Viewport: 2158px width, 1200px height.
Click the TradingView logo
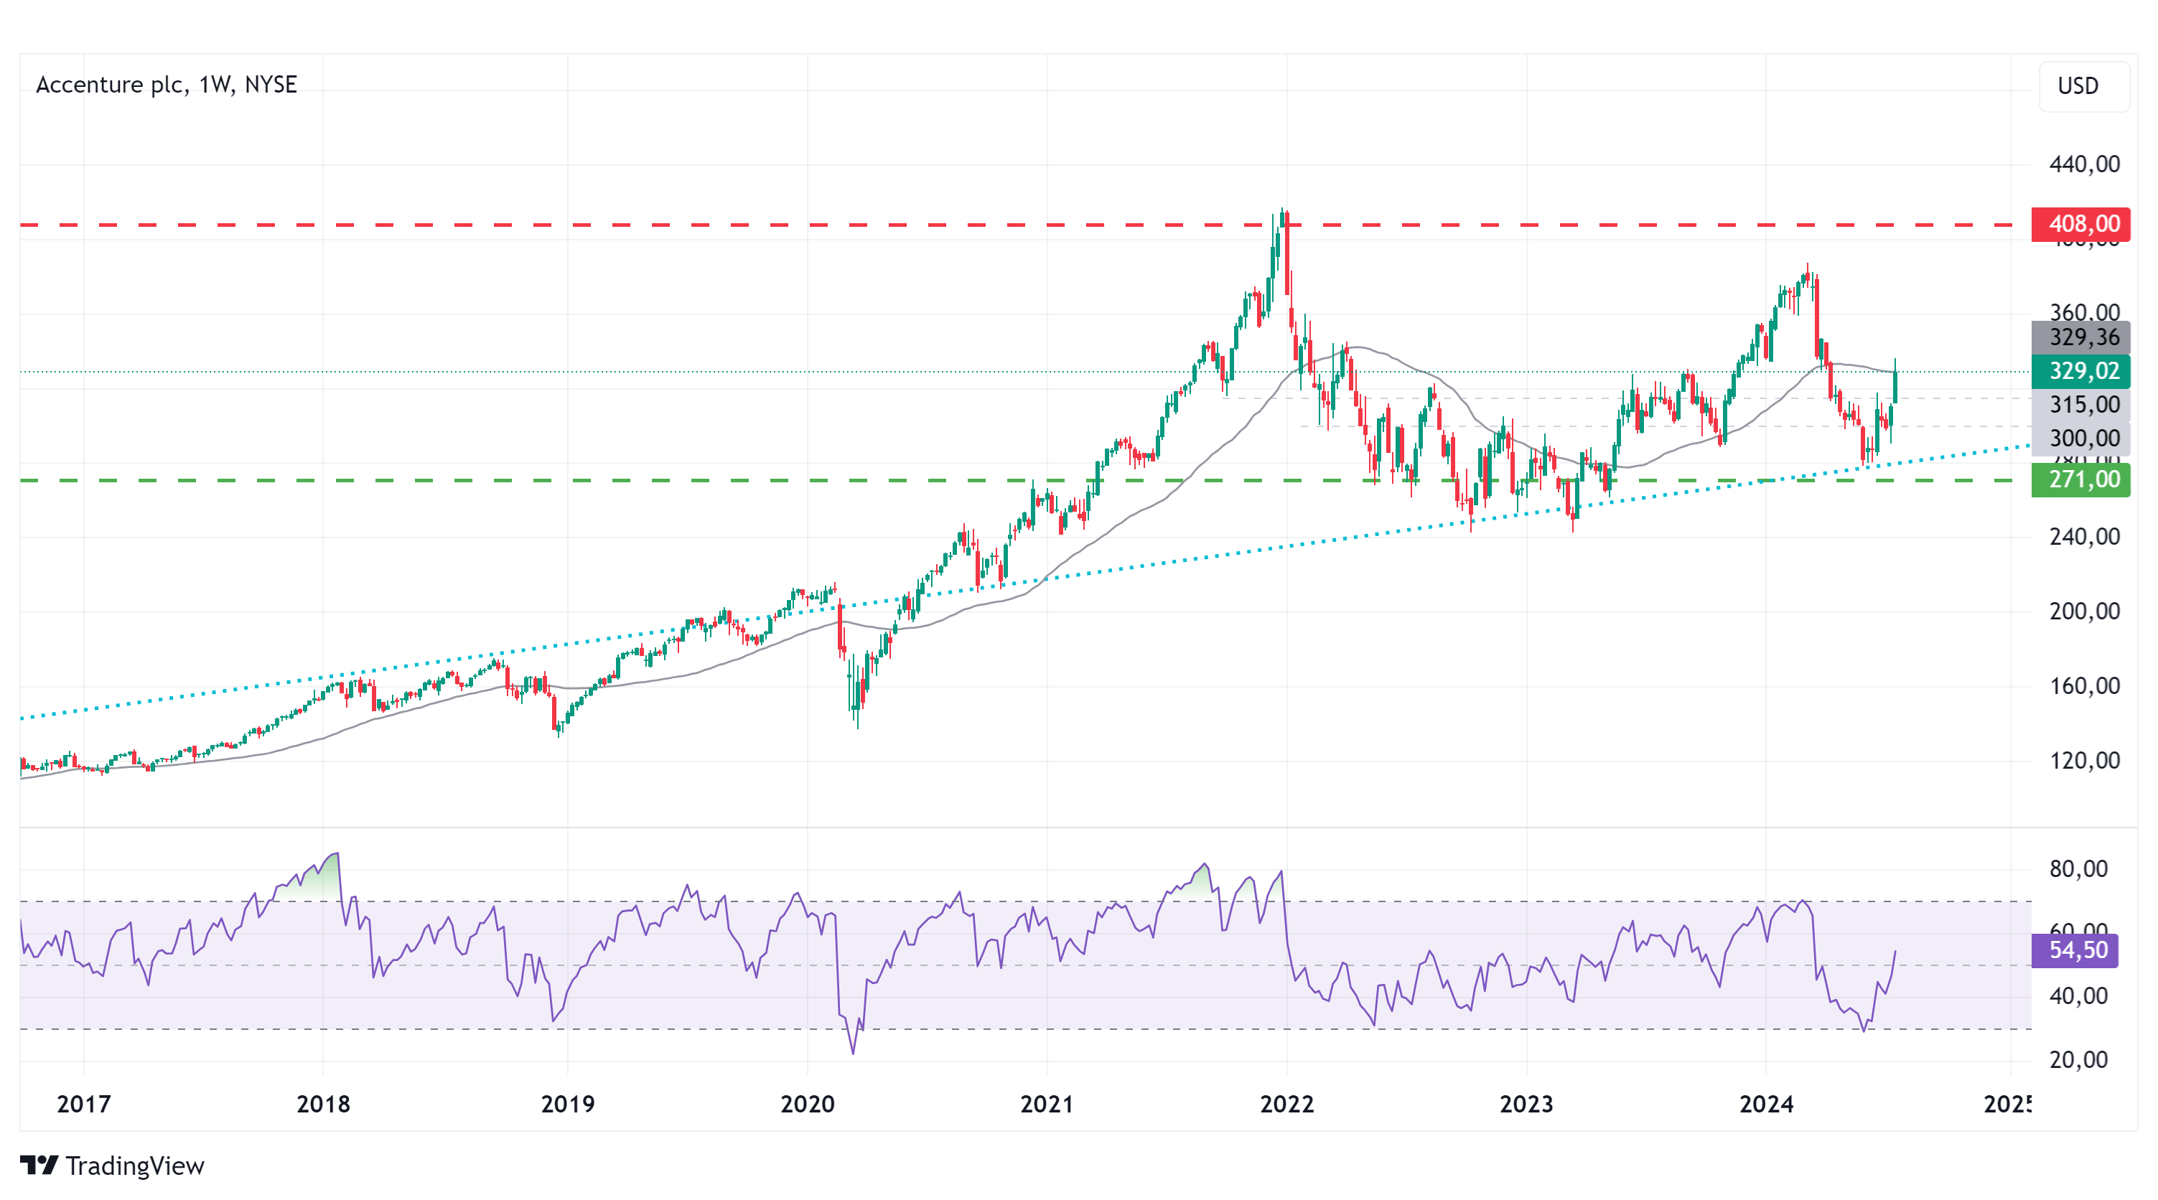pos(39,1165)
